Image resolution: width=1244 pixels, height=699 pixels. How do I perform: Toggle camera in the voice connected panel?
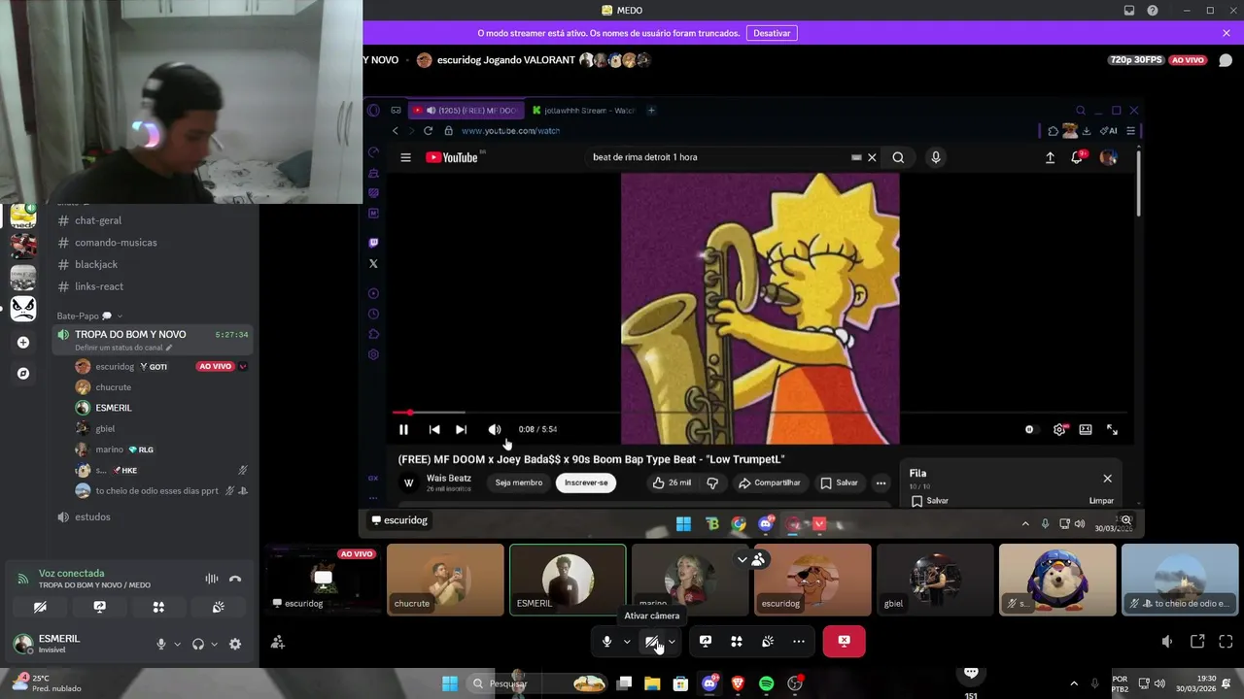point(40,607)
